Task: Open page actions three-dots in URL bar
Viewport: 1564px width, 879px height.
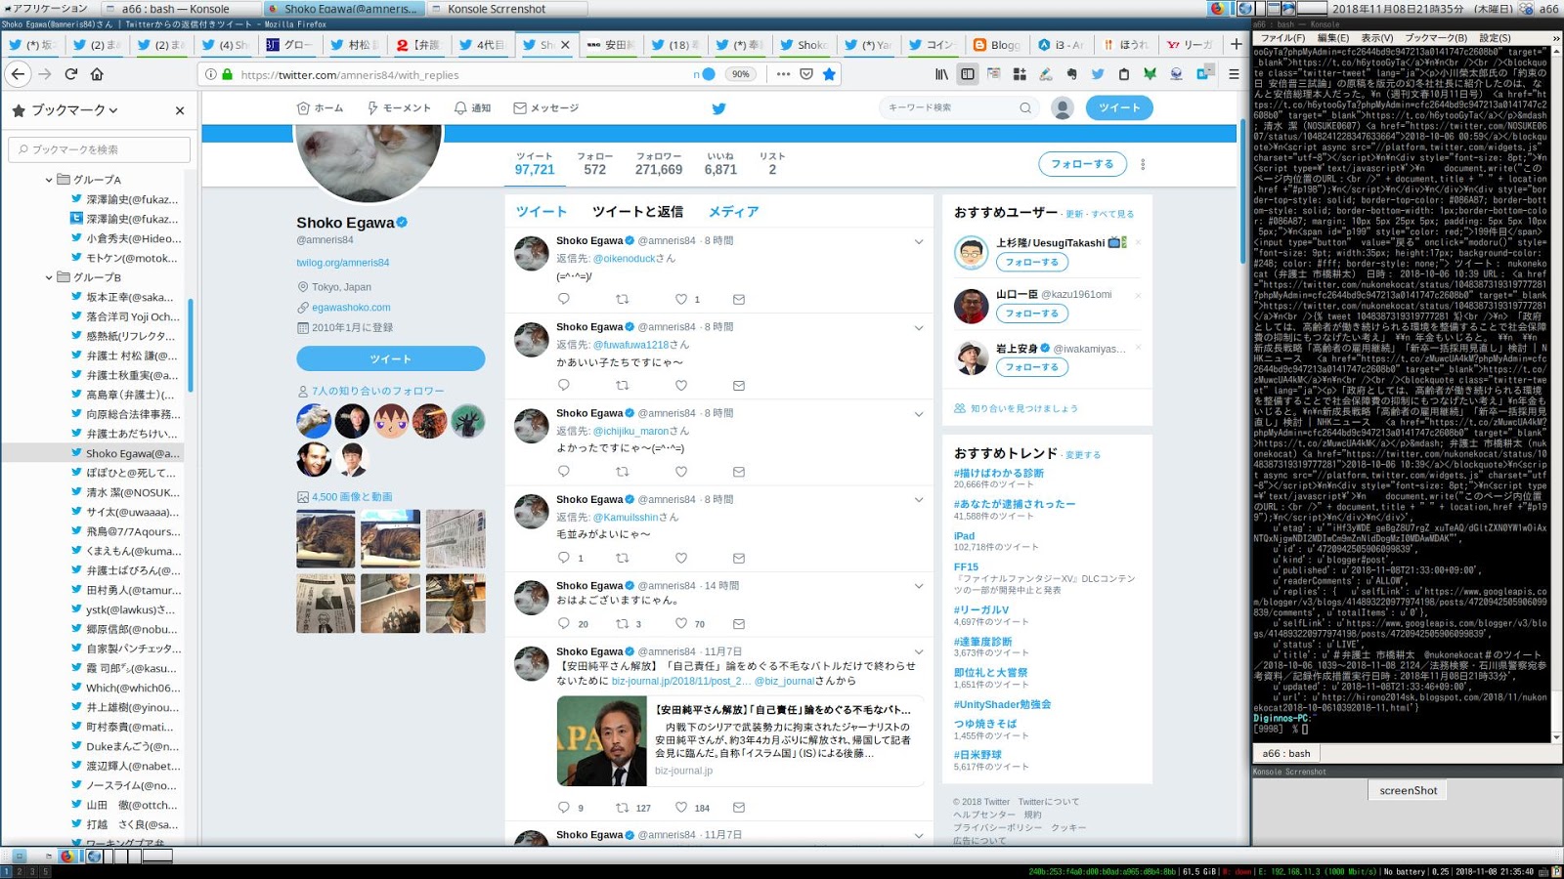Action: [x=783, y=74]
